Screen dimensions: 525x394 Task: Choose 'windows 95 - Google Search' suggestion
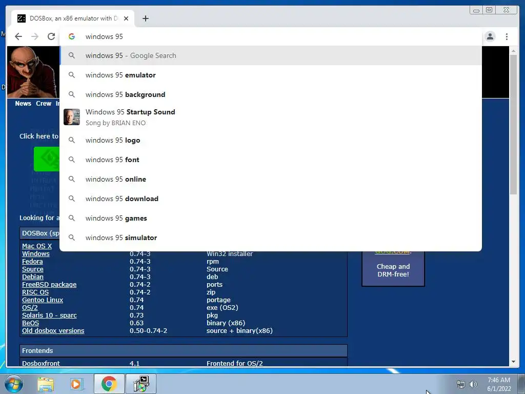pyautogui.click(x=271, y=55)
